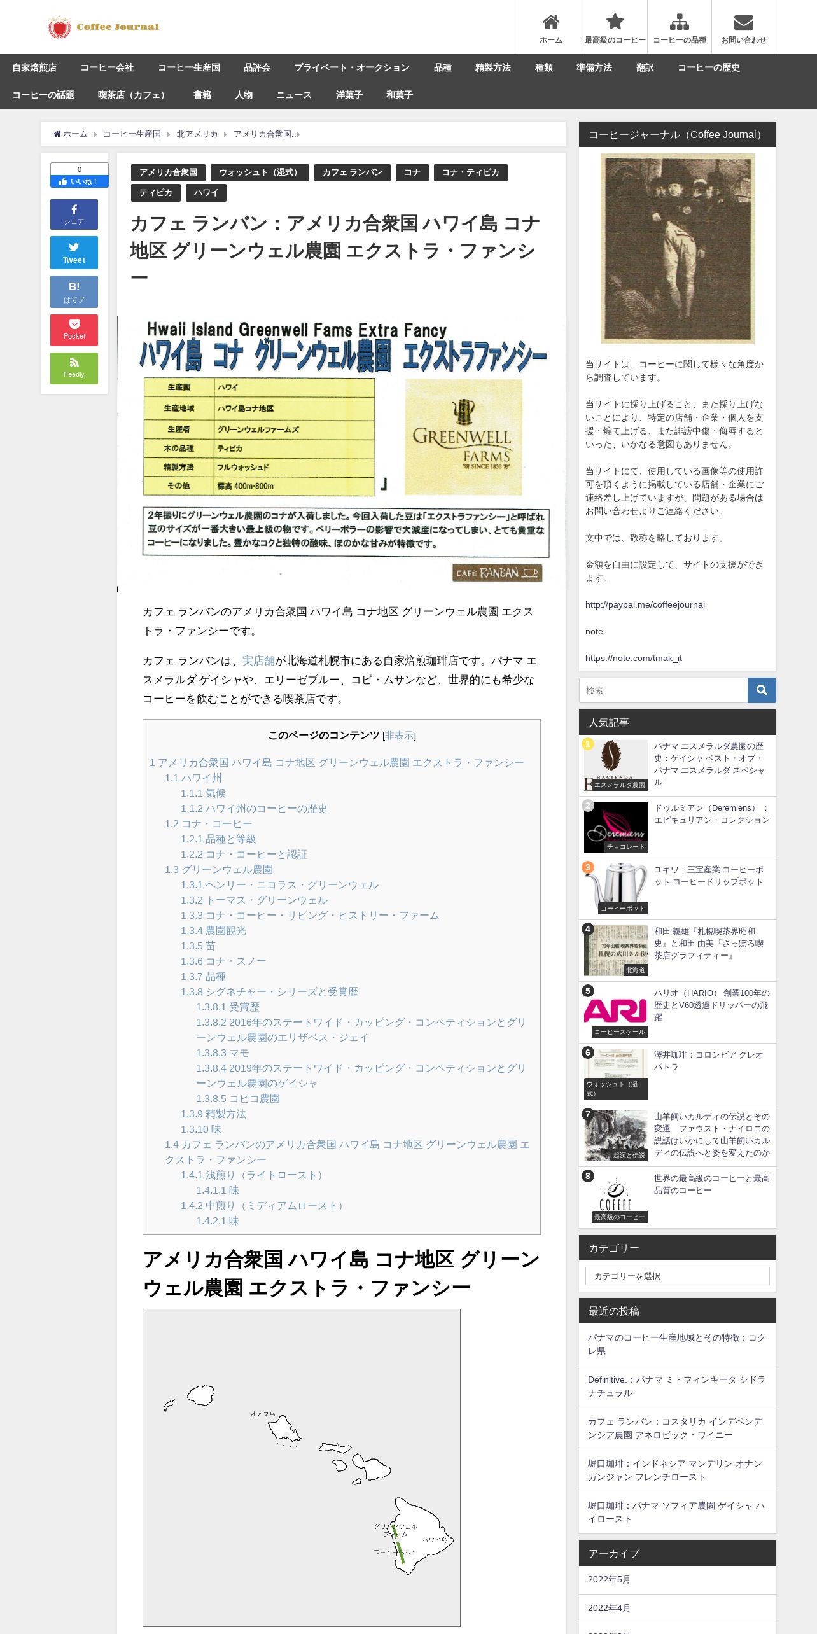Jump to 1.1 ハワイ州 section
Screen dimensions: 817x1634
(x=193, y=778)
